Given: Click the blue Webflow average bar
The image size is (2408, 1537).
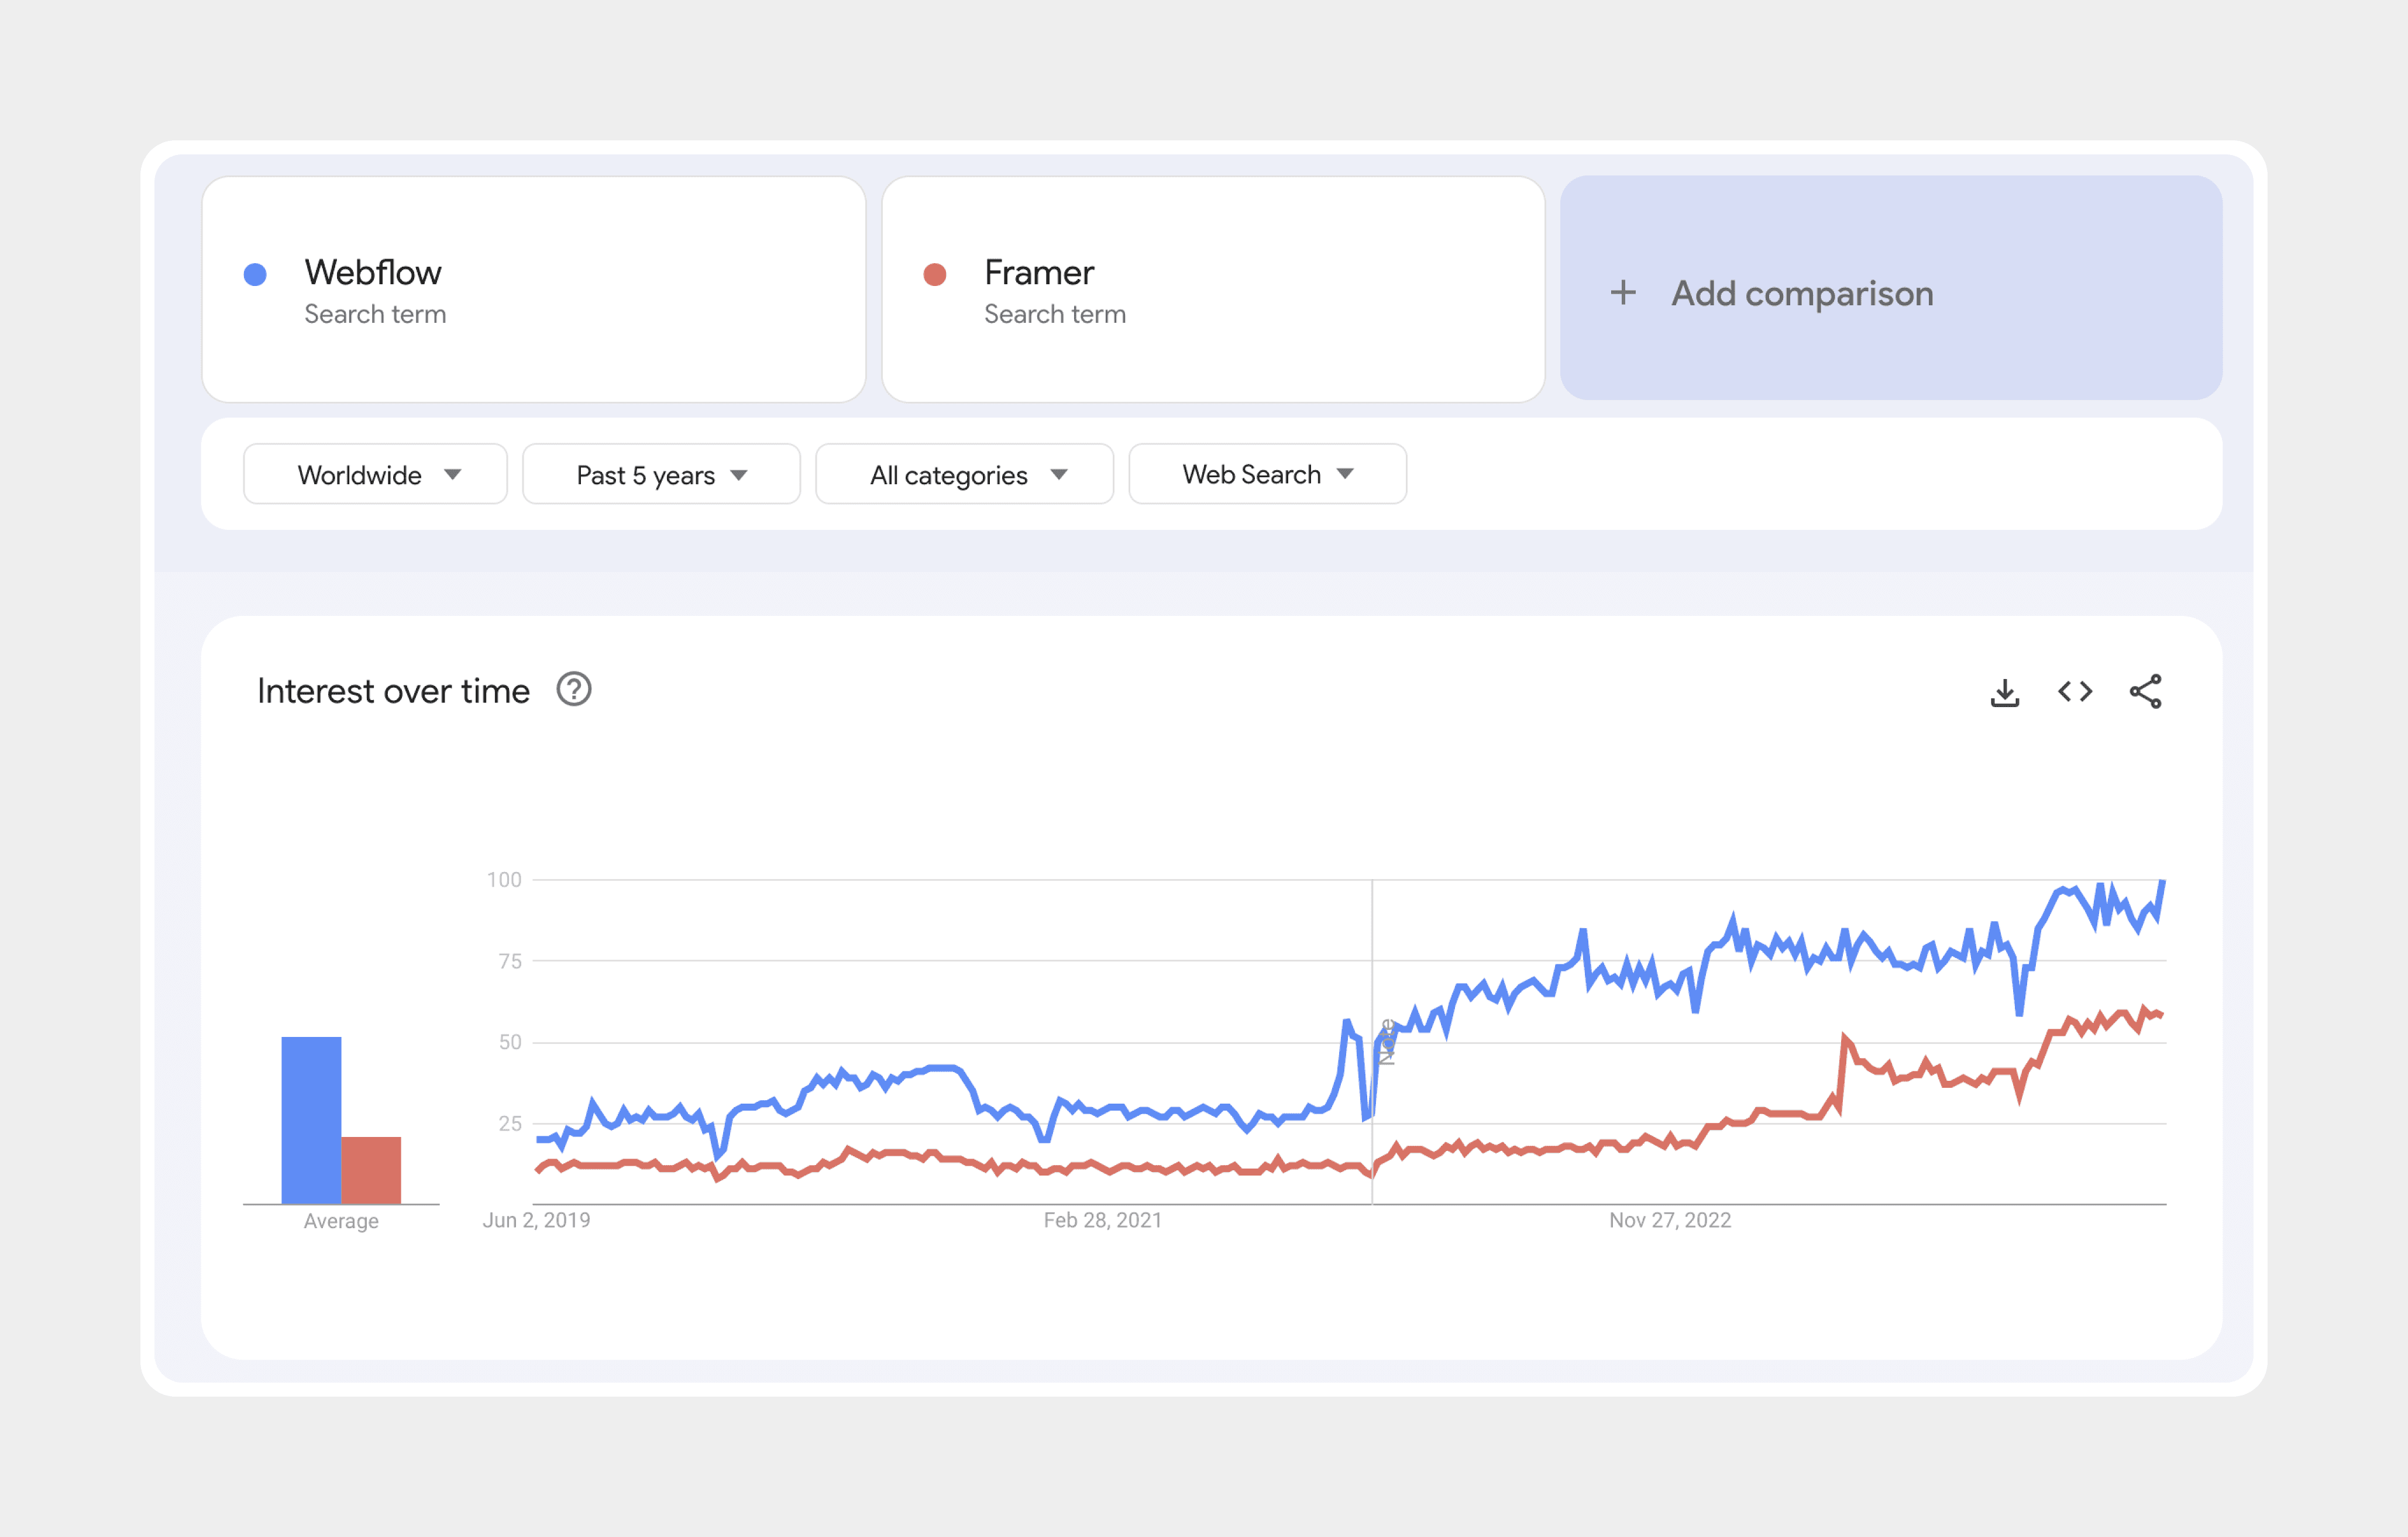Looking at the screenshot, I should tap(311, 1120).
